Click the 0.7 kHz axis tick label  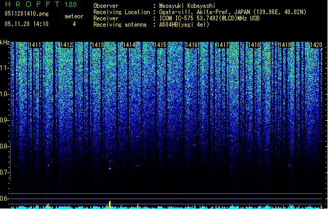5,172
